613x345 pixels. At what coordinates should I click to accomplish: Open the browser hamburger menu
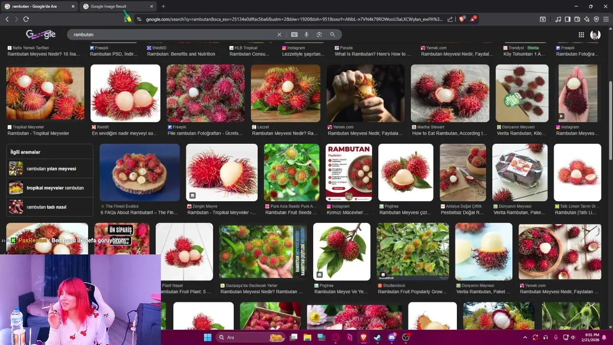coord(606,19)
